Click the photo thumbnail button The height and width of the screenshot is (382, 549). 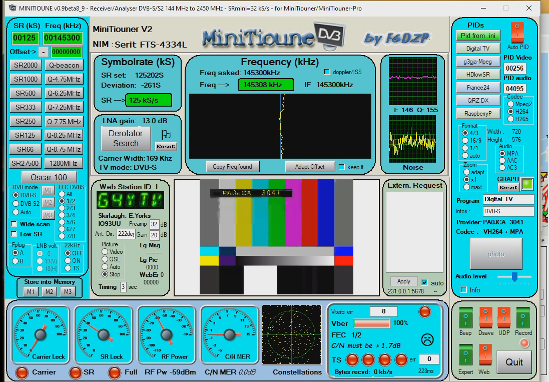pyautogui.click(x=496, y=254)
